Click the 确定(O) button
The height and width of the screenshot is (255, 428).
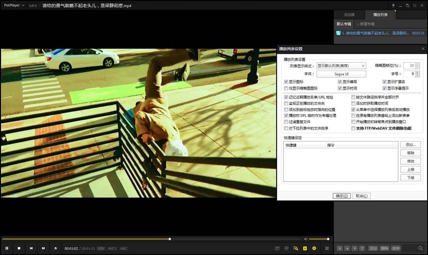[x=342, y=196]
